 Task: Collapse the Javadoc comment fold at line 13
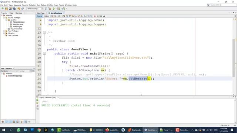(x=44, y=33)
